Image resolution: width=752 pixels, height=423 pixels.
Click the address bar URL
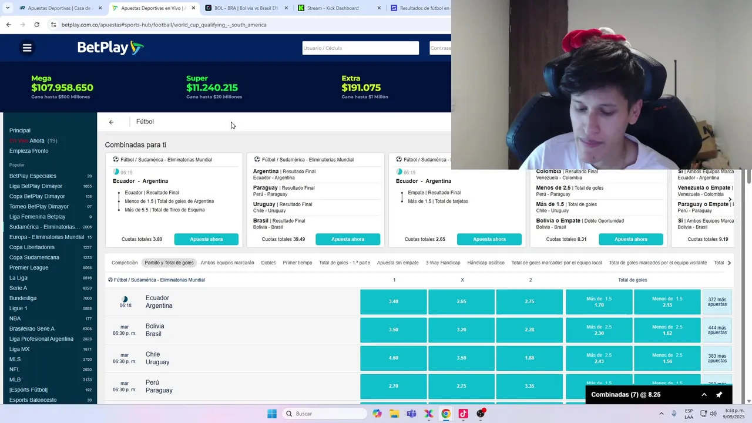164,25
